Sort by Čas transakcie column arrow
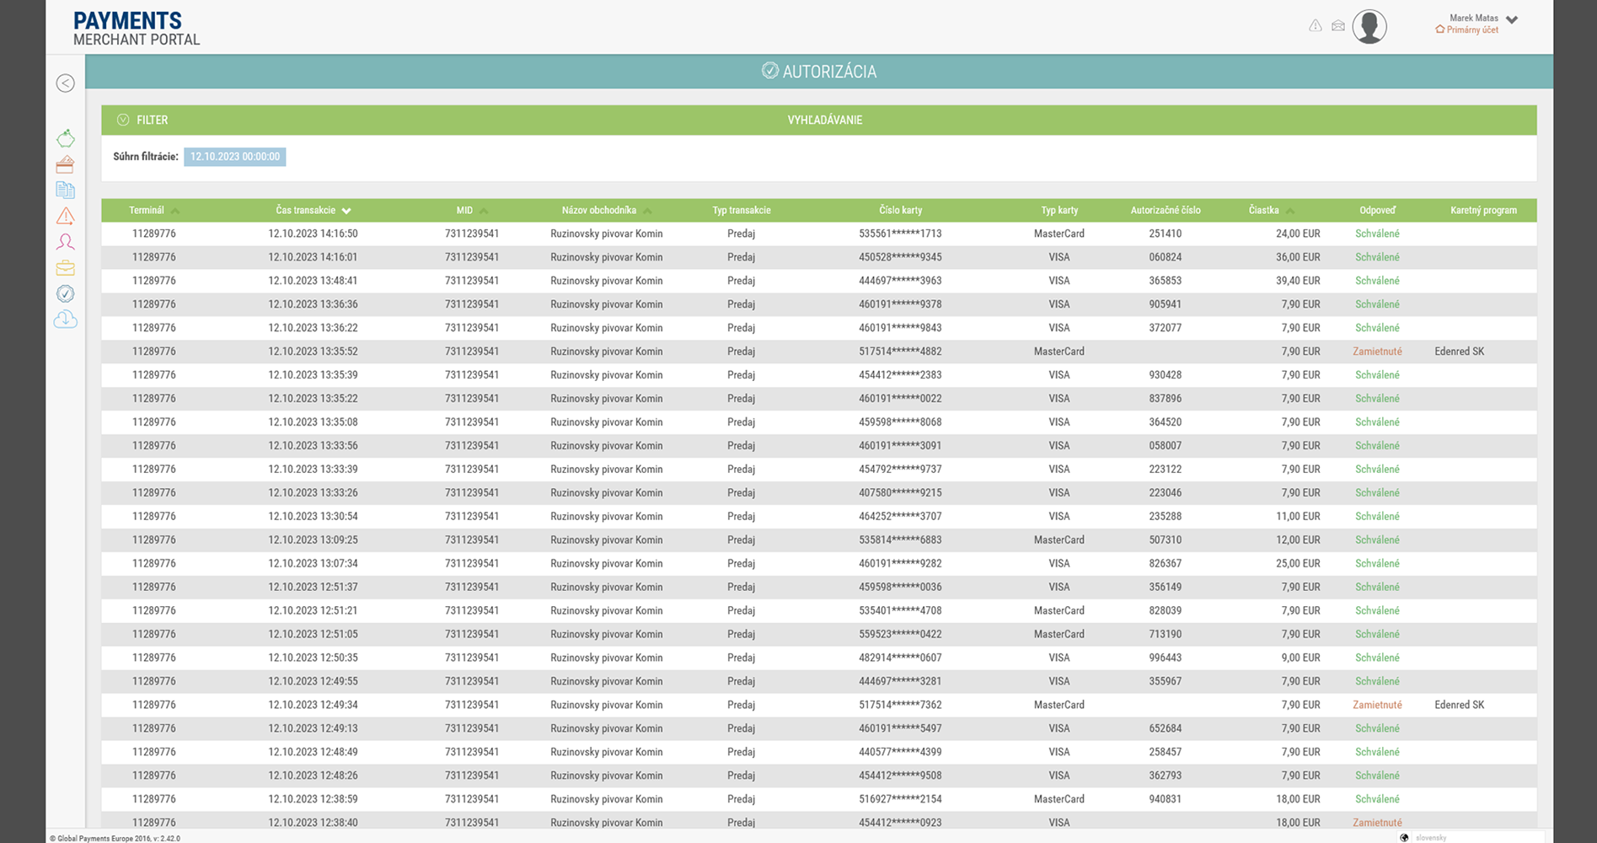 coord(346,211)
